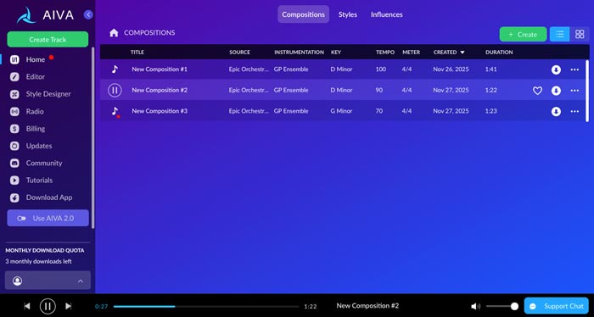Screen dimensions: 594x317
Task: Like New Composition #2 with heart icon
Action: (537, 91)
